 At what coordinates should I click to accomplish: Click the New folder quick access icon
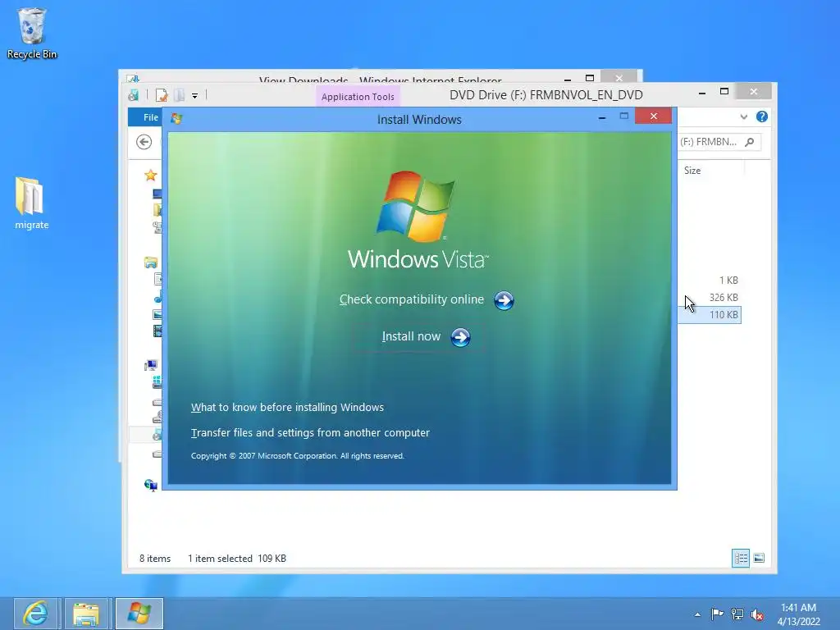[x=179, y=95]
